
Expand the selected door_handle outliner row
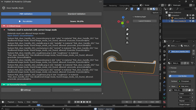point(170,21)
